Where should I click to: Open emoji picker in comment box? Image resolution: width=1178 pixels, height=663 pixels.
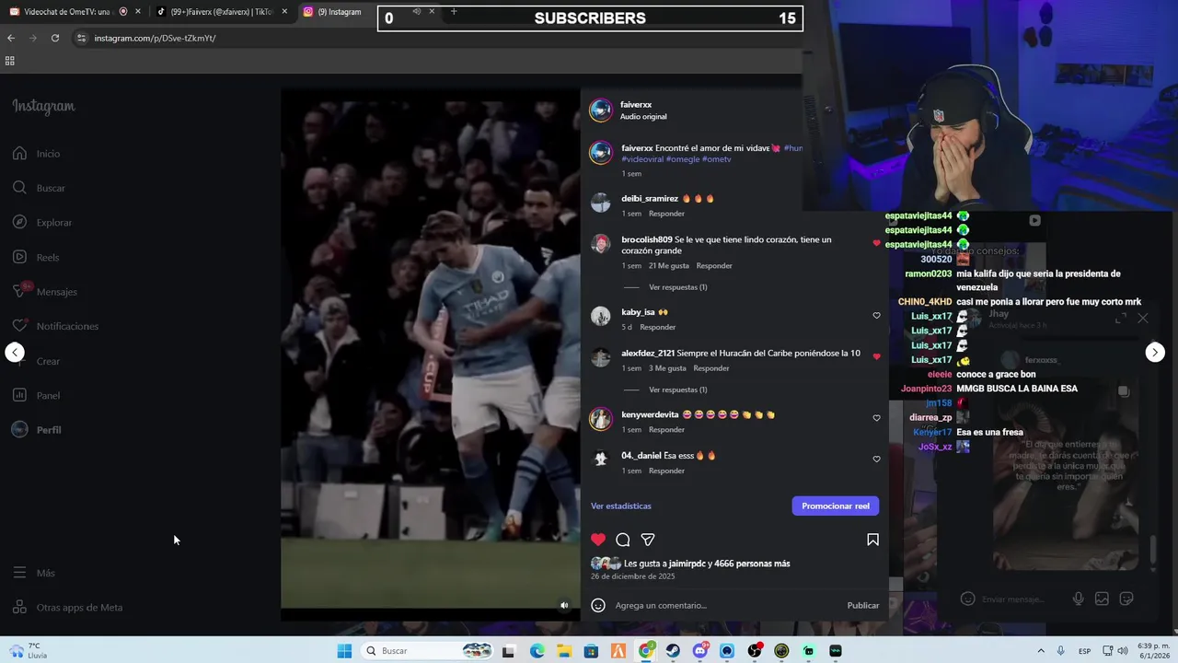click(598, 605)
